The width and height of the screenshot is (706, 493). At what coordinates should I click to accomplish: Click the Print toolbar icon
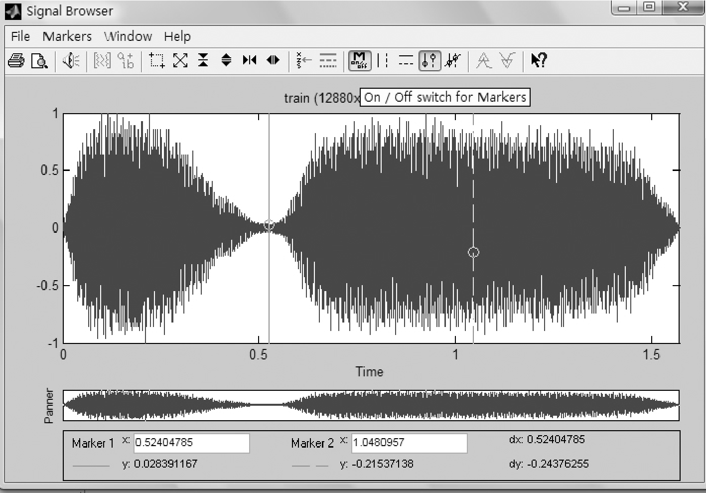(16, 61)
